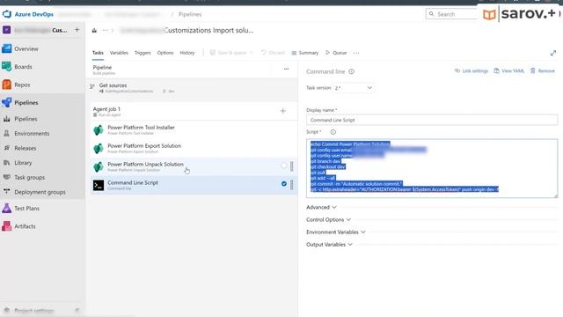Check the Command Line Script task selector
Viewport: 563px width, 317px height.
pyautogui.click(x=284, y=184)
